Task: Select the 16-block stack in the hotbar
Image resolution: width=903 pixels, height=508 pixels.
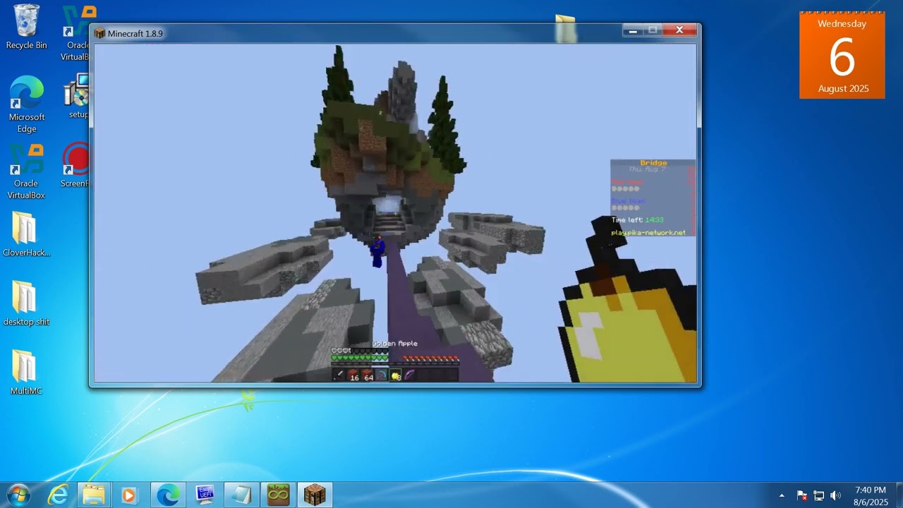Action: [353, 375]
